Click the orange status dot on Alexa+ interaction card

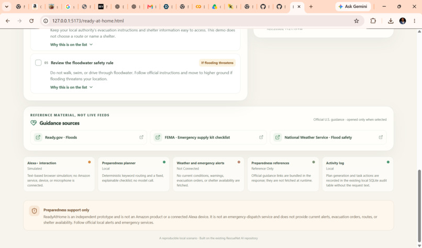click(x=90, y=162)
